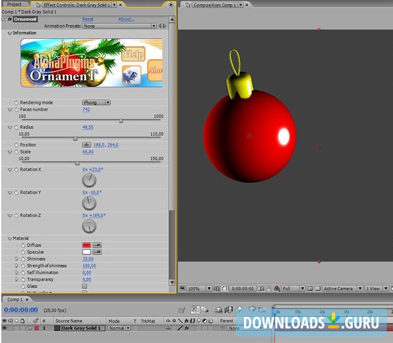Enable the Glass checkbox
The image size is (393, 343).
[85, 286]
